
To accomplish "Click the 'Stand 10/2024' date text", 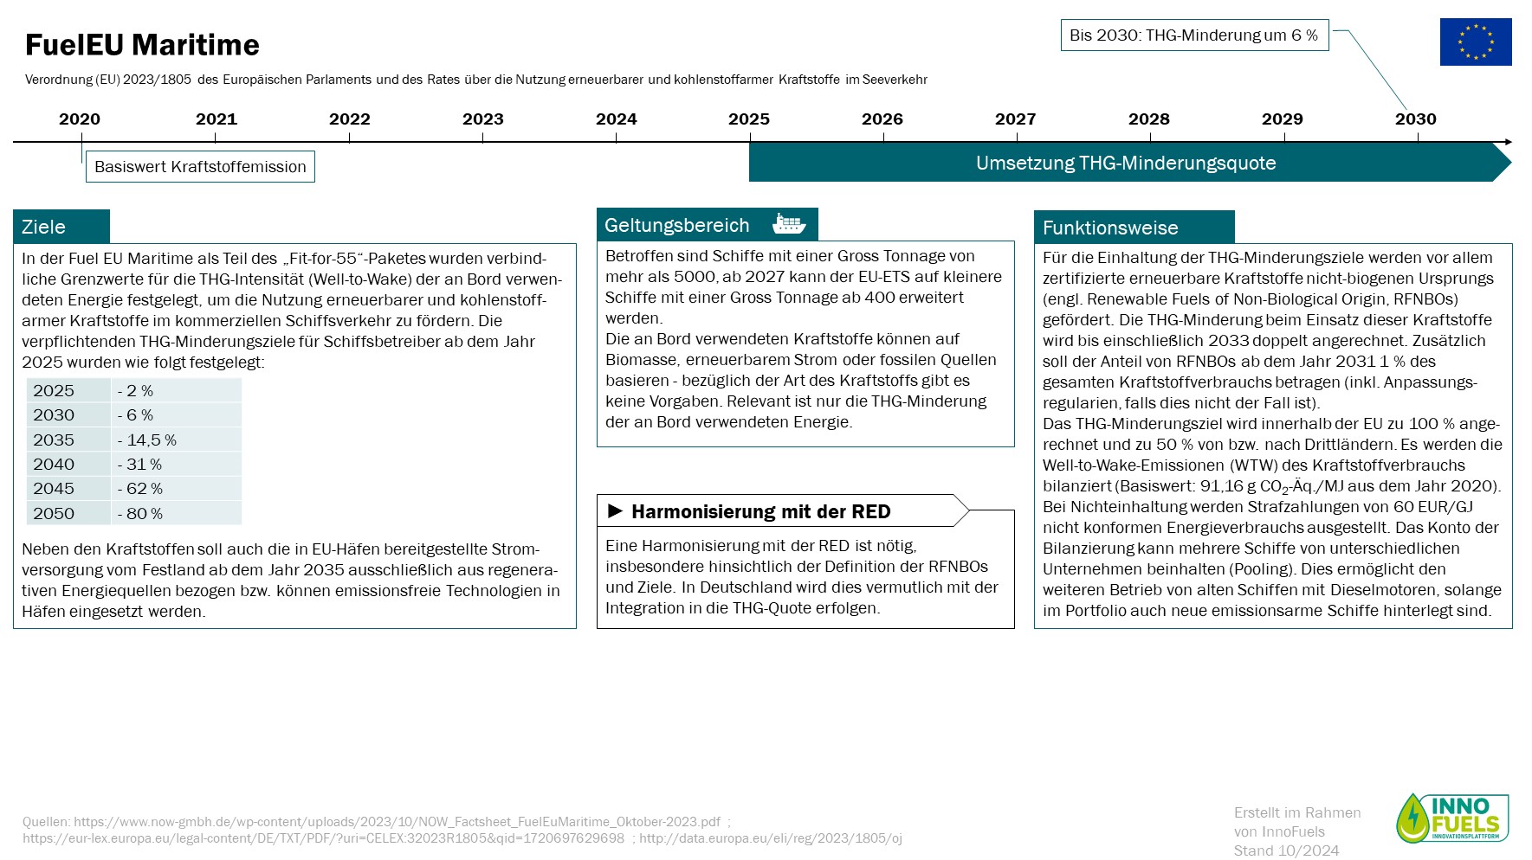I will tap(1286, 850).
